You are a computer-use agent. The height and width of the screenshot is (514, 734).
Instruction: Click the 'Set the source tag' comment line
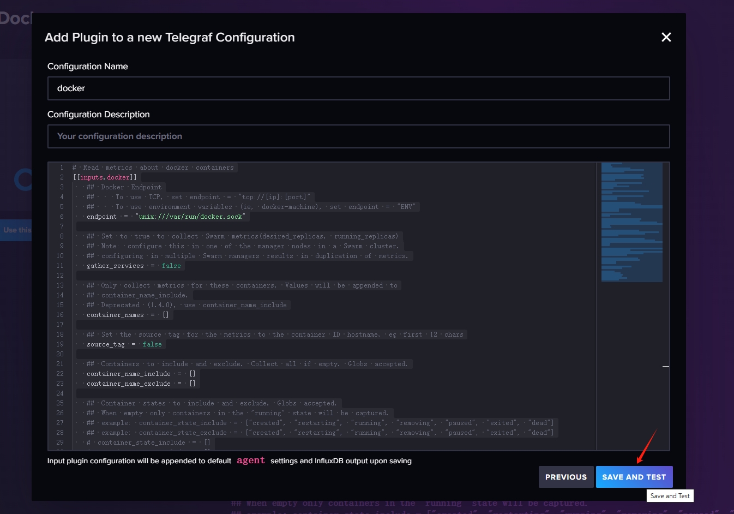point(275,334)
